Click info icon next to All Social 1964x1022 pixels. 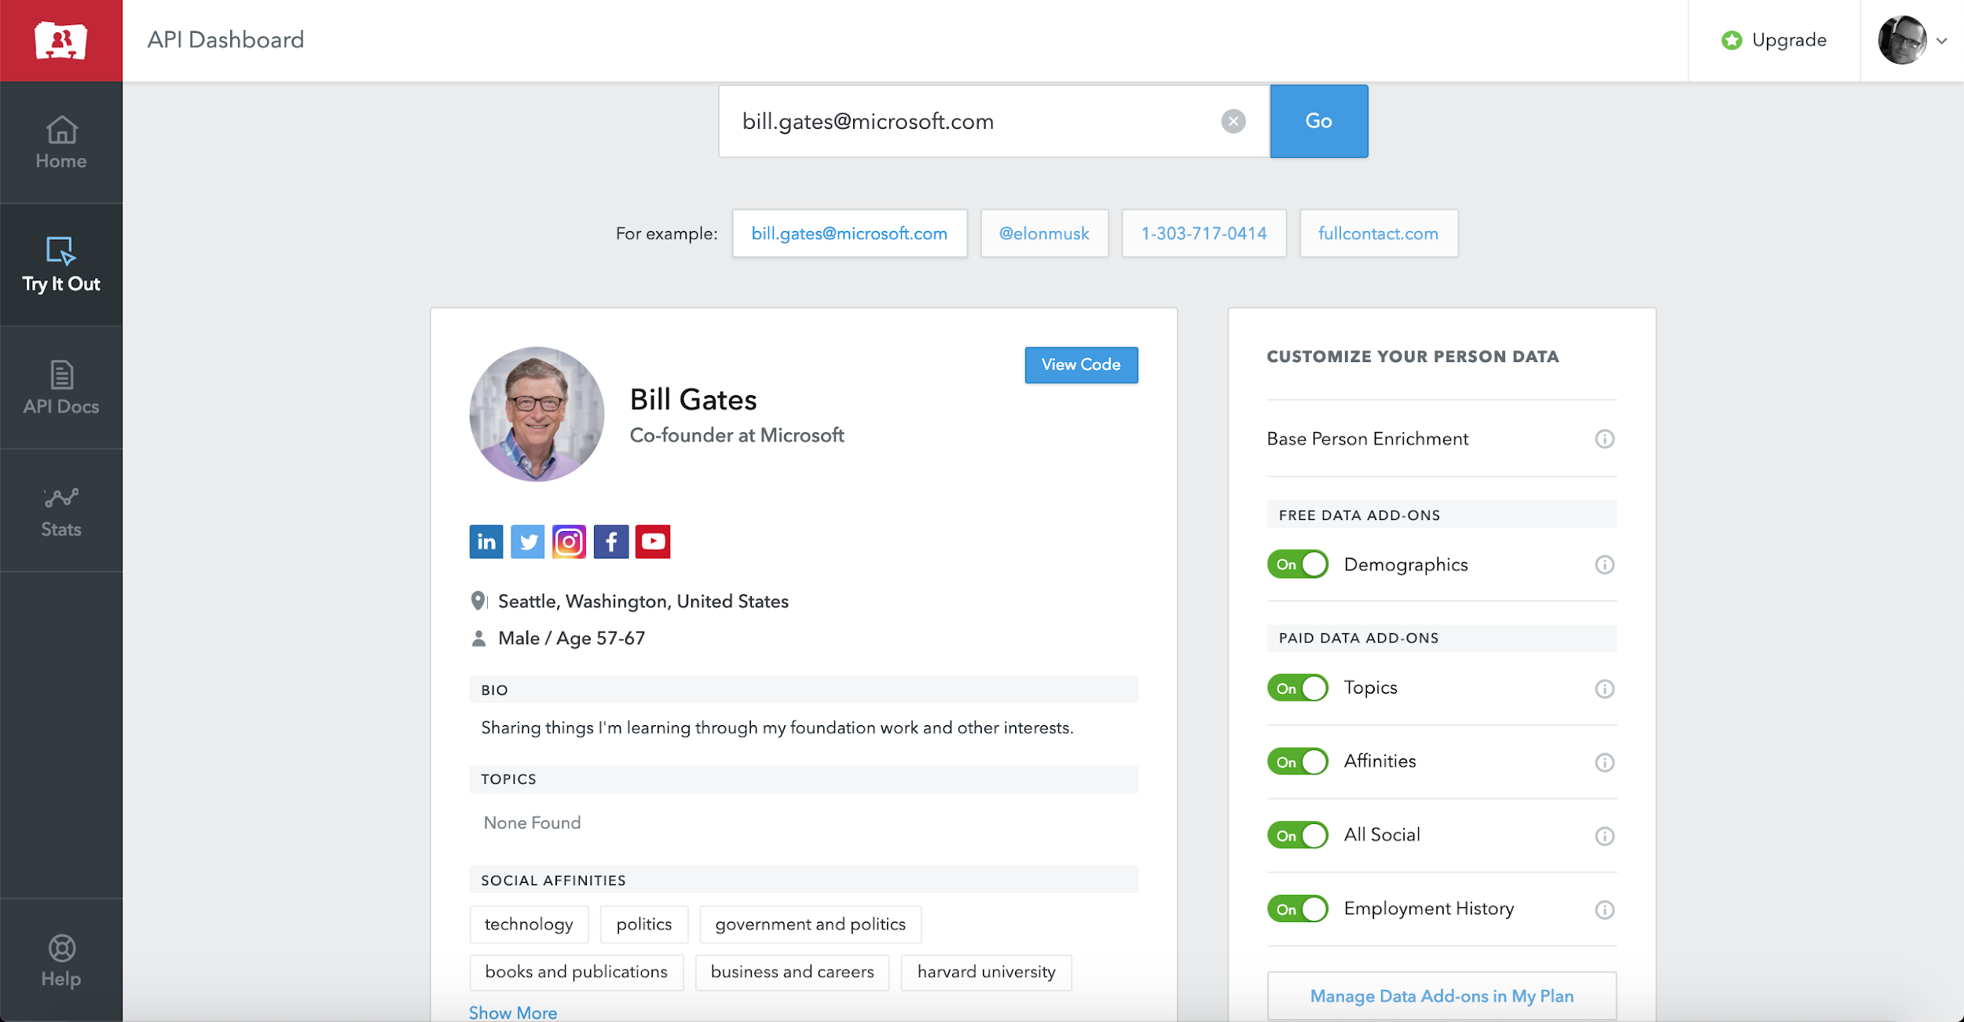point(1604,837)
